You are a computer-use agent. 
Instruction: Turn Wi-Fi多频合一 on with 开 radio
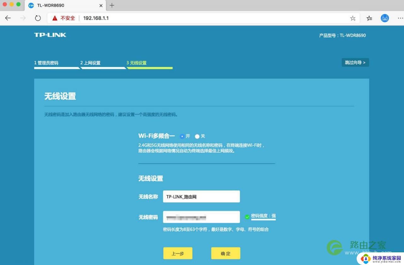[x=182, y=136]
